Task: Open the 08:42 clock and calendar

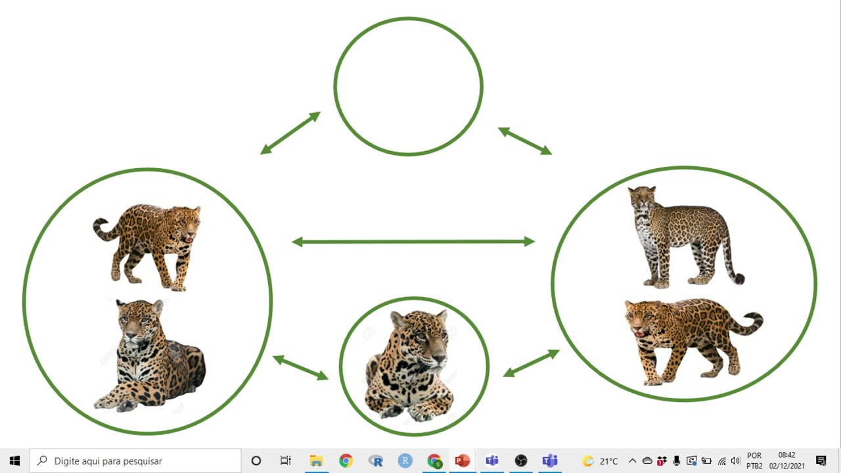Action: point(786,461)
